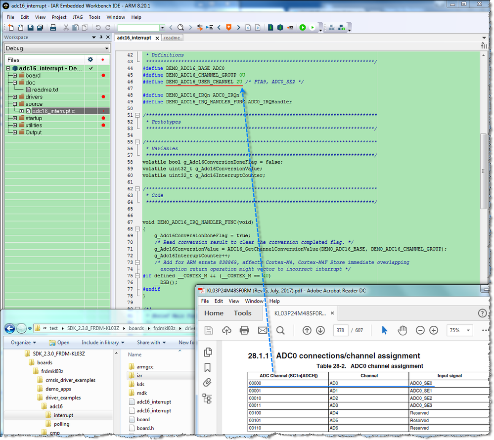
Task: Click the Tools tab in Acrobat
Action: (242, 313)
